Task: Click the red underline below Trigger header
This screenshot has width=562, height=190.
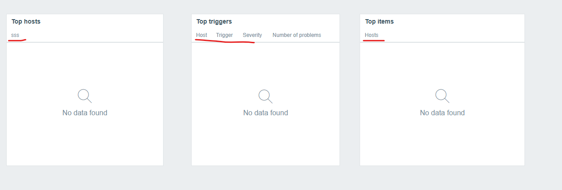Action: [x=225, y=42]
